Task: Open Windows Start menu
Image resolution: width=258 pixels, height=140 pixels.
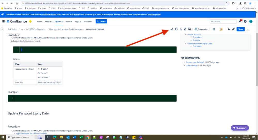Action: 3,137
